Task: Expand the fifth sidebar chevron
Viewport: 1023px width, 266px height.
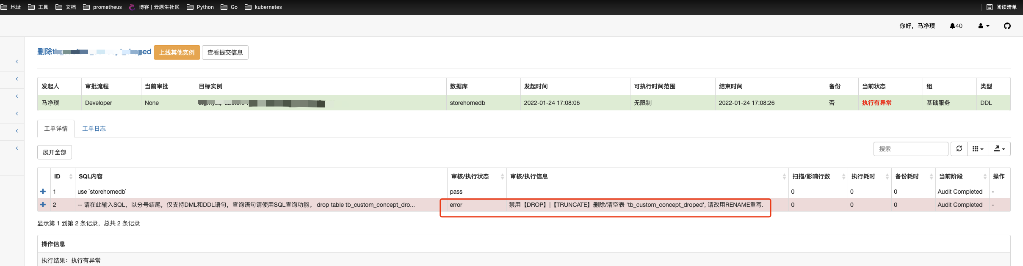Action: [17, 131]
